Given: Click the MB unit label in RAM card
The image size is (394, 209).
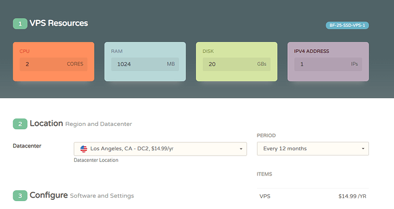Looking at the screenshot, I should (171, 64).
